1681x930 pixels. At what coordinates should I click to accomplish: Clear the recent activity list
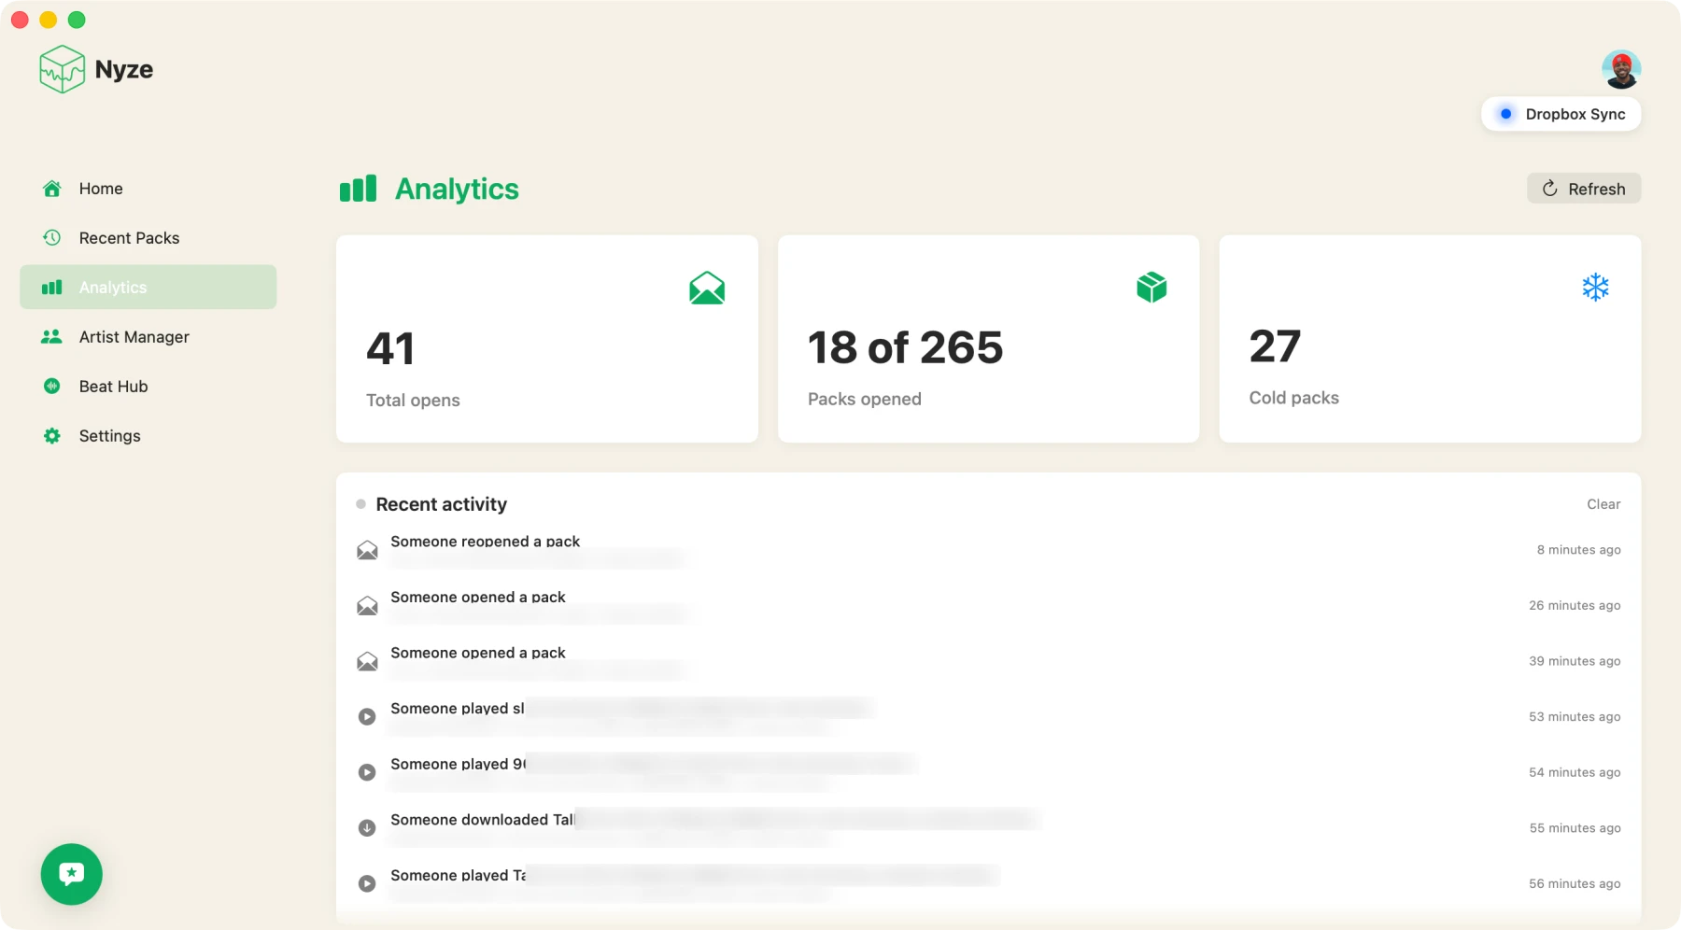coord(1603,504)
